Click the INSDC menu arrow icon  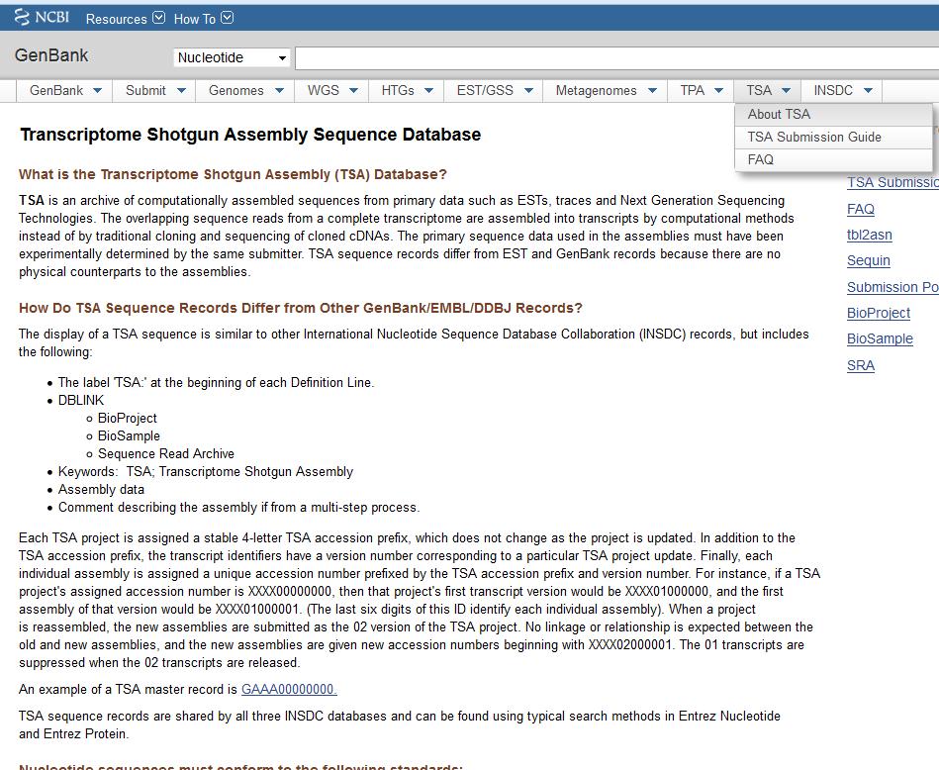coord(869,91)
